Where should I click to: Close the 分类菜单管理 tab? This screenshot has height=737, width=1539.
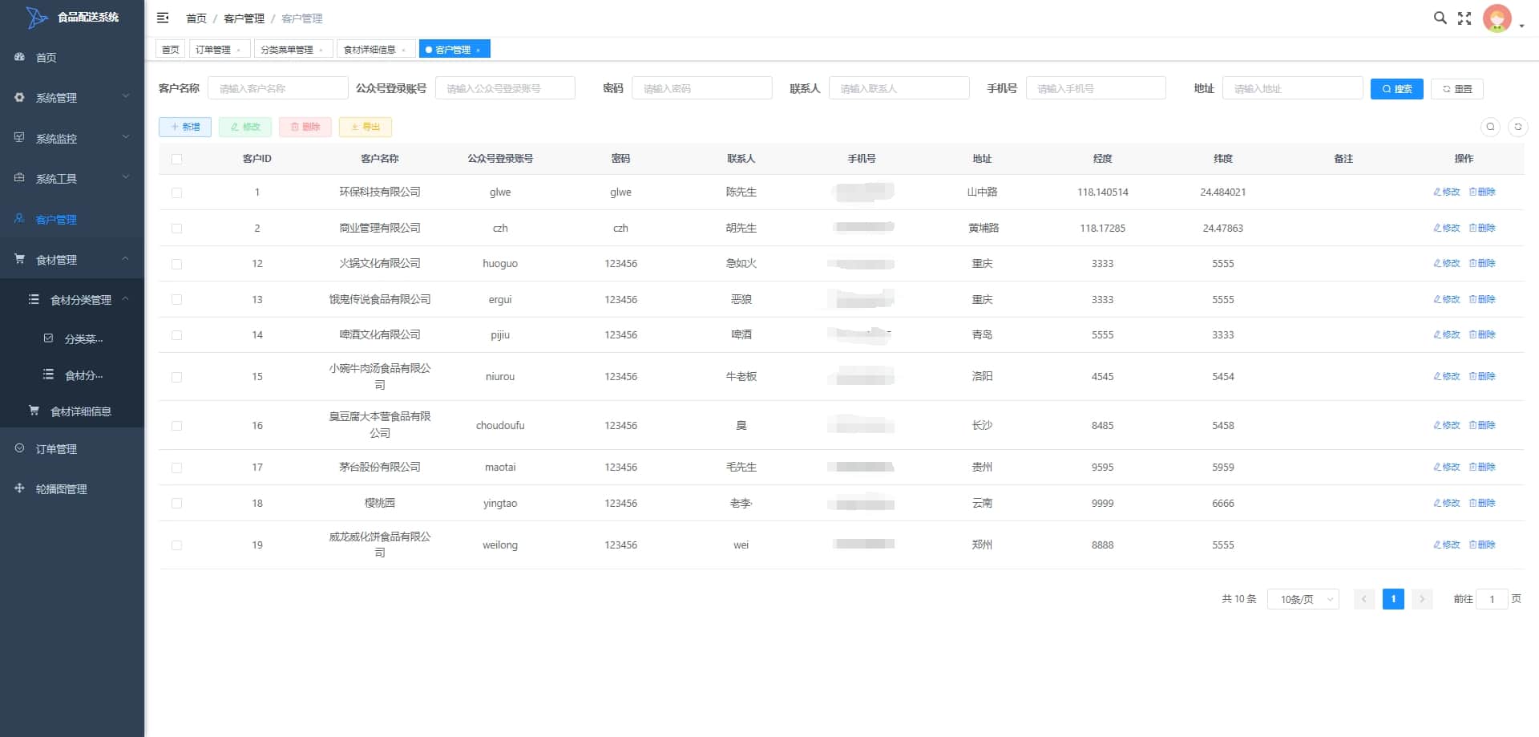[x=321, y=51]
